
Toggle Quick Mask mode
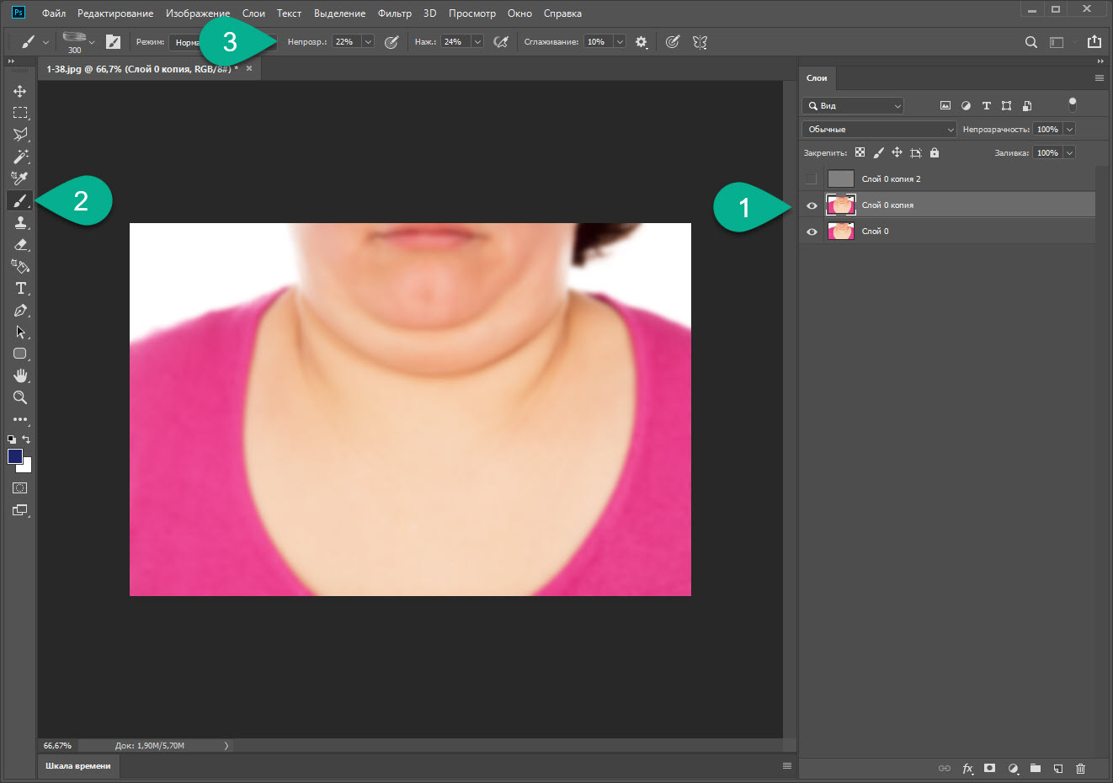pos(20,488)
